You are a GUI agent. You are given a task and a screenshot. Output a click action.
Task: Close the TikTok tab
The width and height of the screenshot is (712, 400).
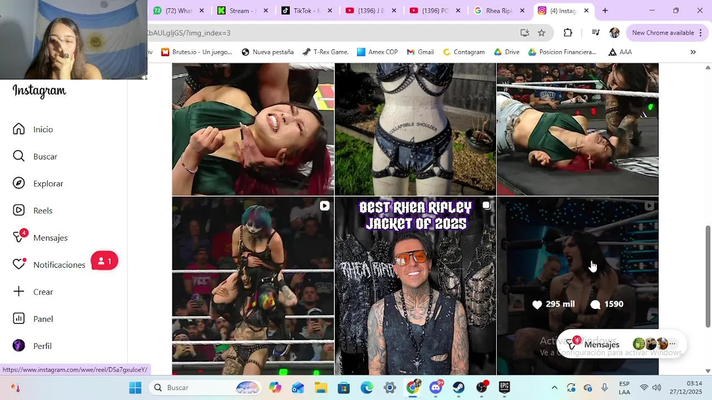330,11
